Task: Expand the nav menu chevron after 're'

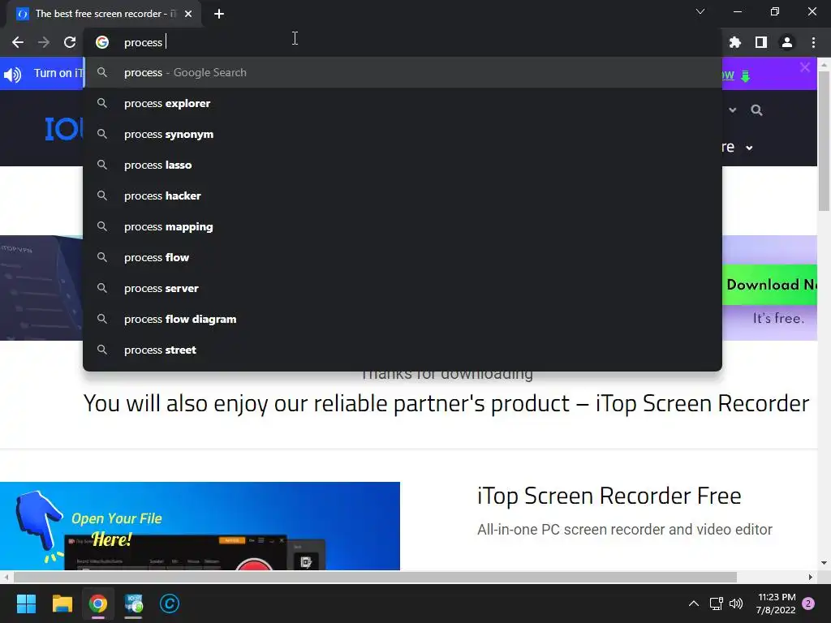Action: (749, 148)
